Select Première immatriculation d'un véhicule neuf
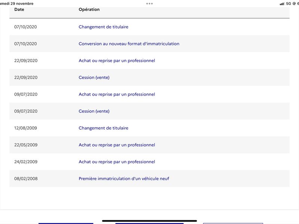This screenshot has width=299, height=224. [124, 178]
